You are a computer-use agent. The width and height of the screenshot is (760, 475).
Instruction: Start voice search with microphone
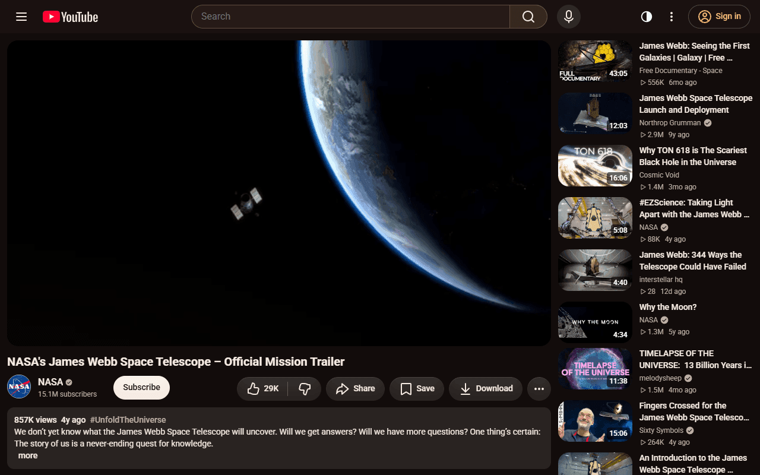569,17
